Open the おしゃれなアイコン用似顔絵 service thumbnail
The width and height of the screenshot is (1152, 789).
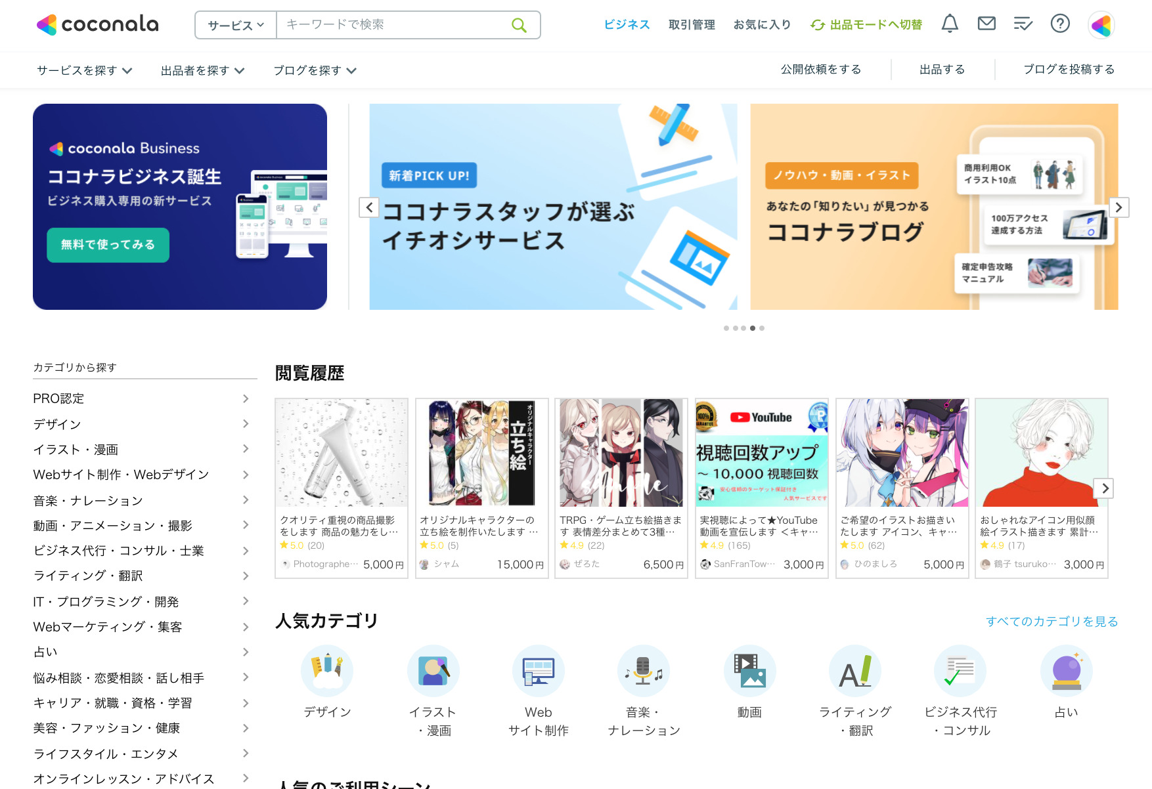point(1042,453)
